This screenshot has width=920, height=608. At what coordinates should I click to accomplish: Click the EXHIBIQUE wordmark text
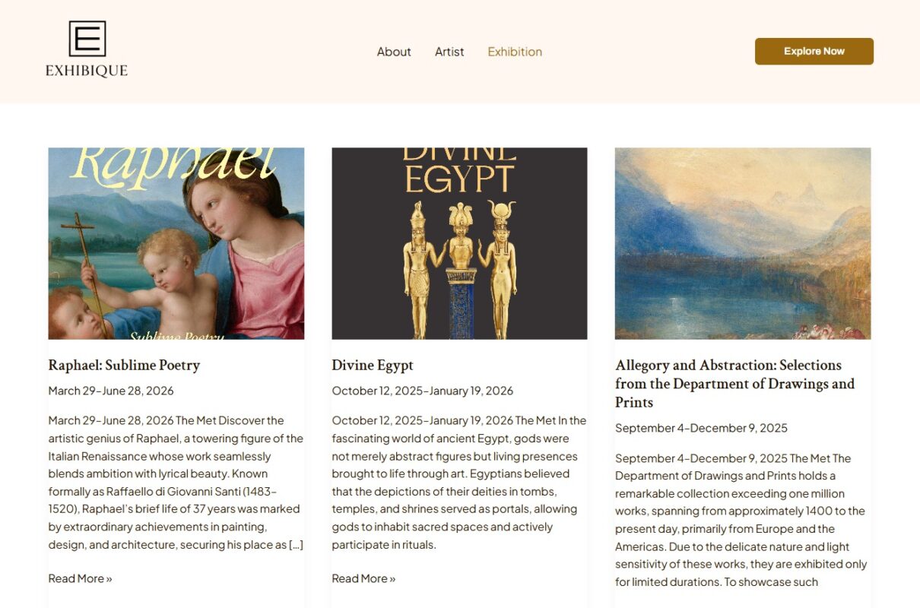tap(87, 71)
